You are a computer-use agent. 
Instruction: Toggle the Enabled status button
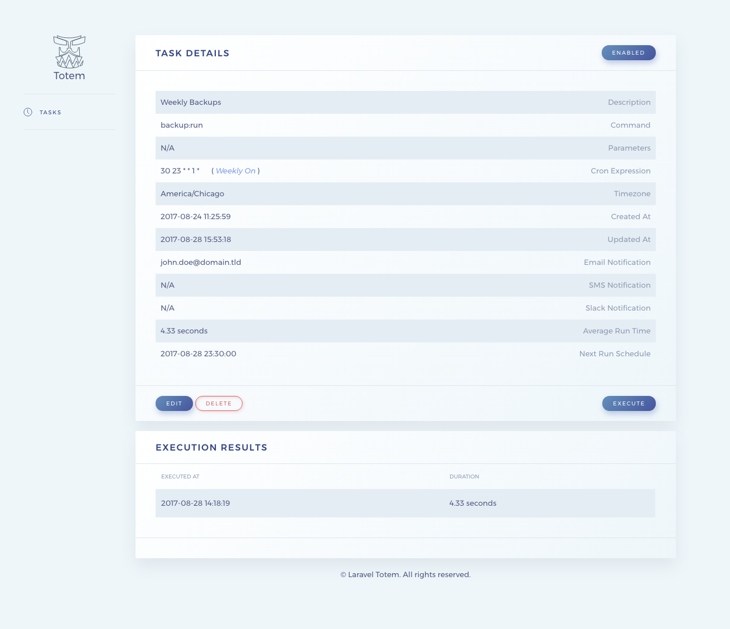pos(629,52)
